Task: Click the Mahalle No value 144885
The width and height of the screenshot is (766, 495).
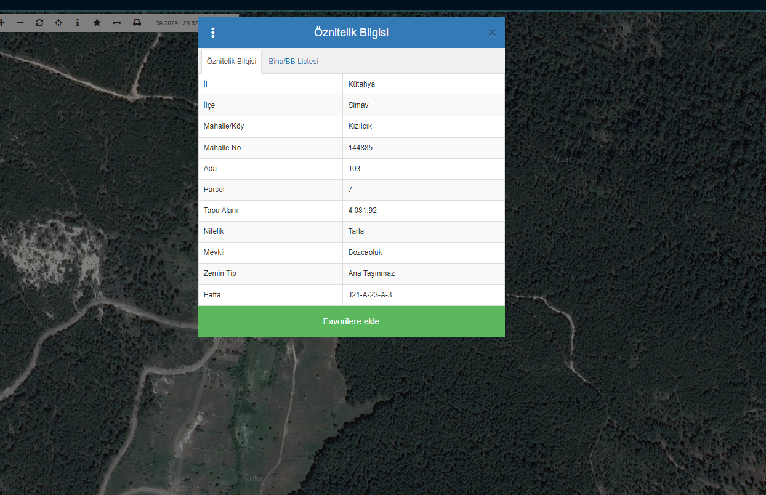Action: point(360,148)
